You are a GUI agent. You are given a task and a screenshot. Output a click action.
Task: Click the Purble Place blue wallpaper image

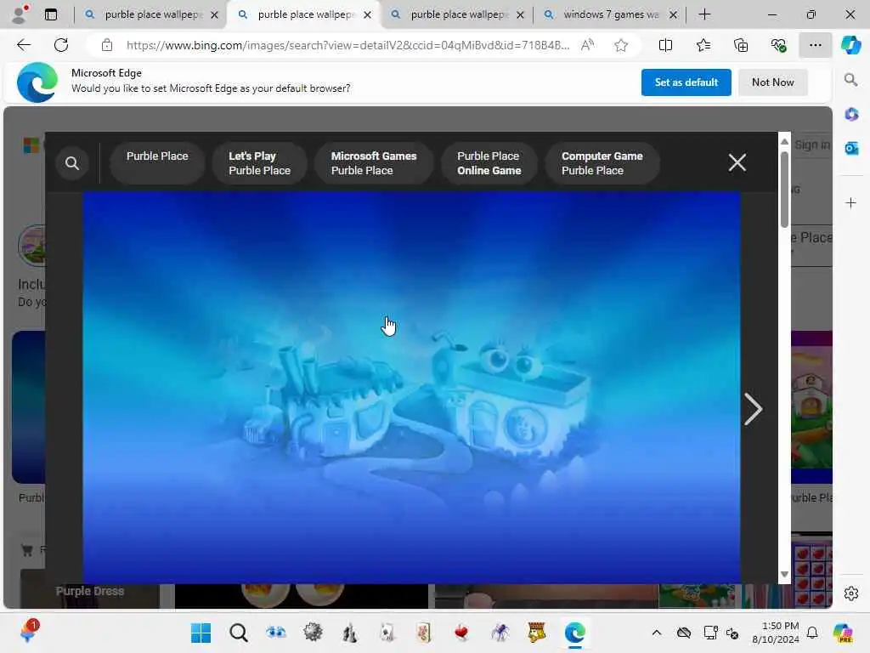click(411, 387)
